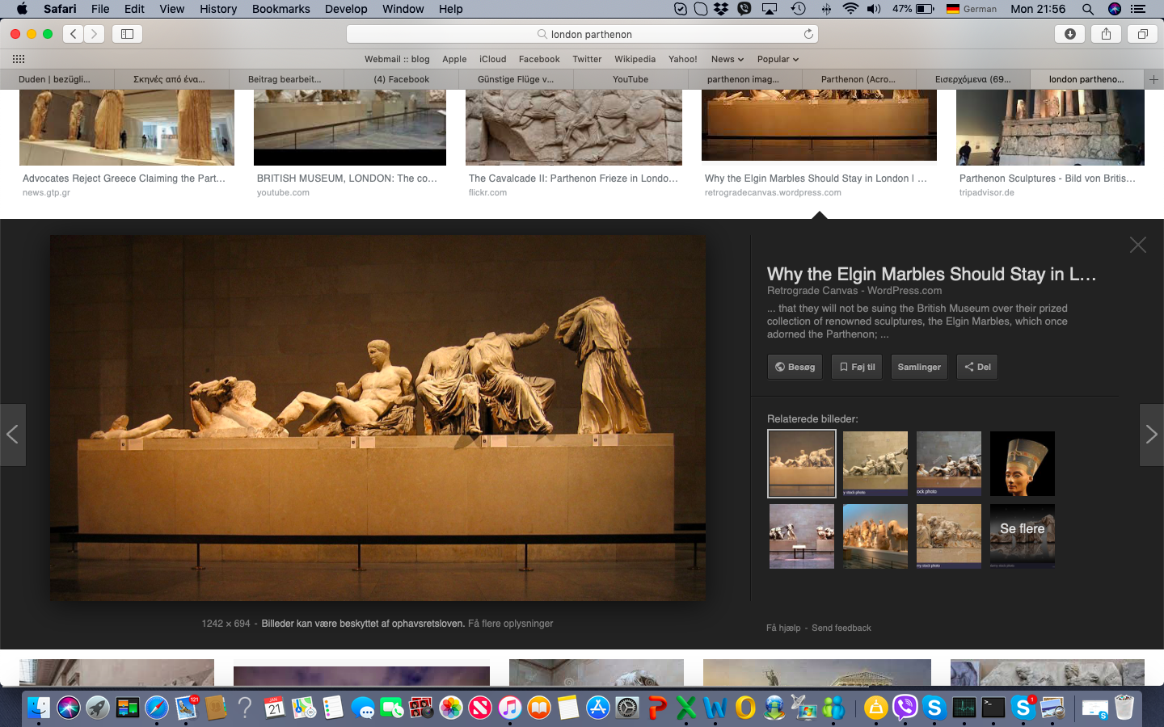
Task: Open Viber from the Dock
Action: point(905,708)
